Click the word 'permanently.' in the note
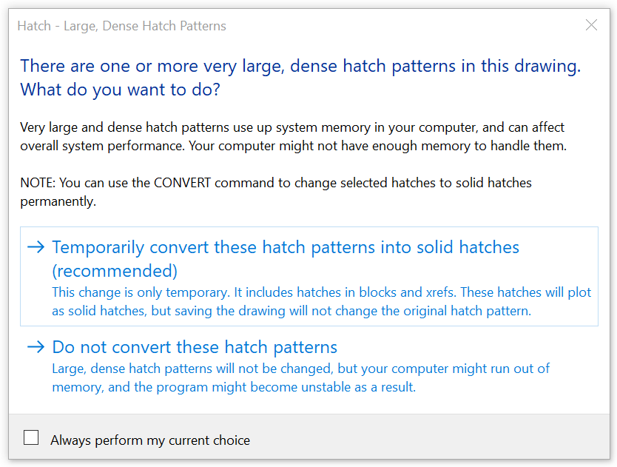The image size is (617, 467). pyautogui.click(x=58, y=201)
